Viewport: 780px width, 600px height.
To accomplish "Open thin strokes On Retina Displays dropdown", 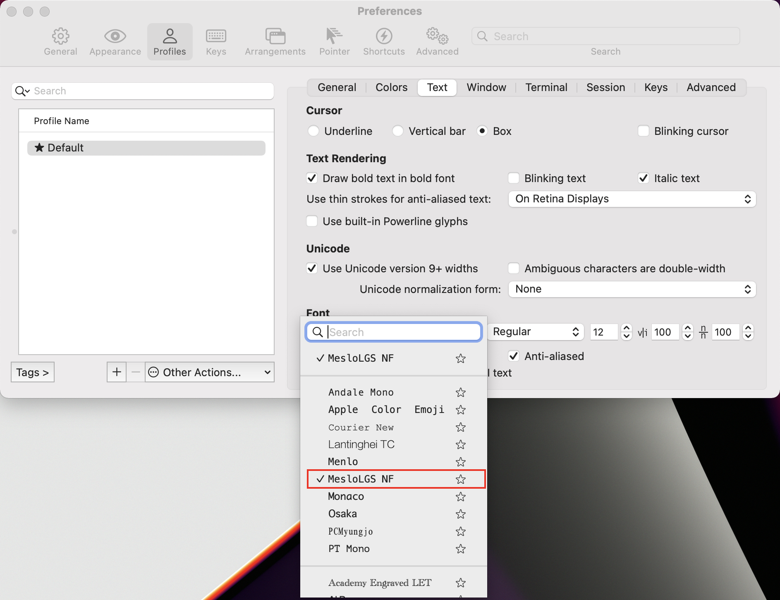I will [632, 199].
